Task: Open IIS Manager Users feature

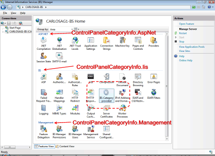Action: 75,132
